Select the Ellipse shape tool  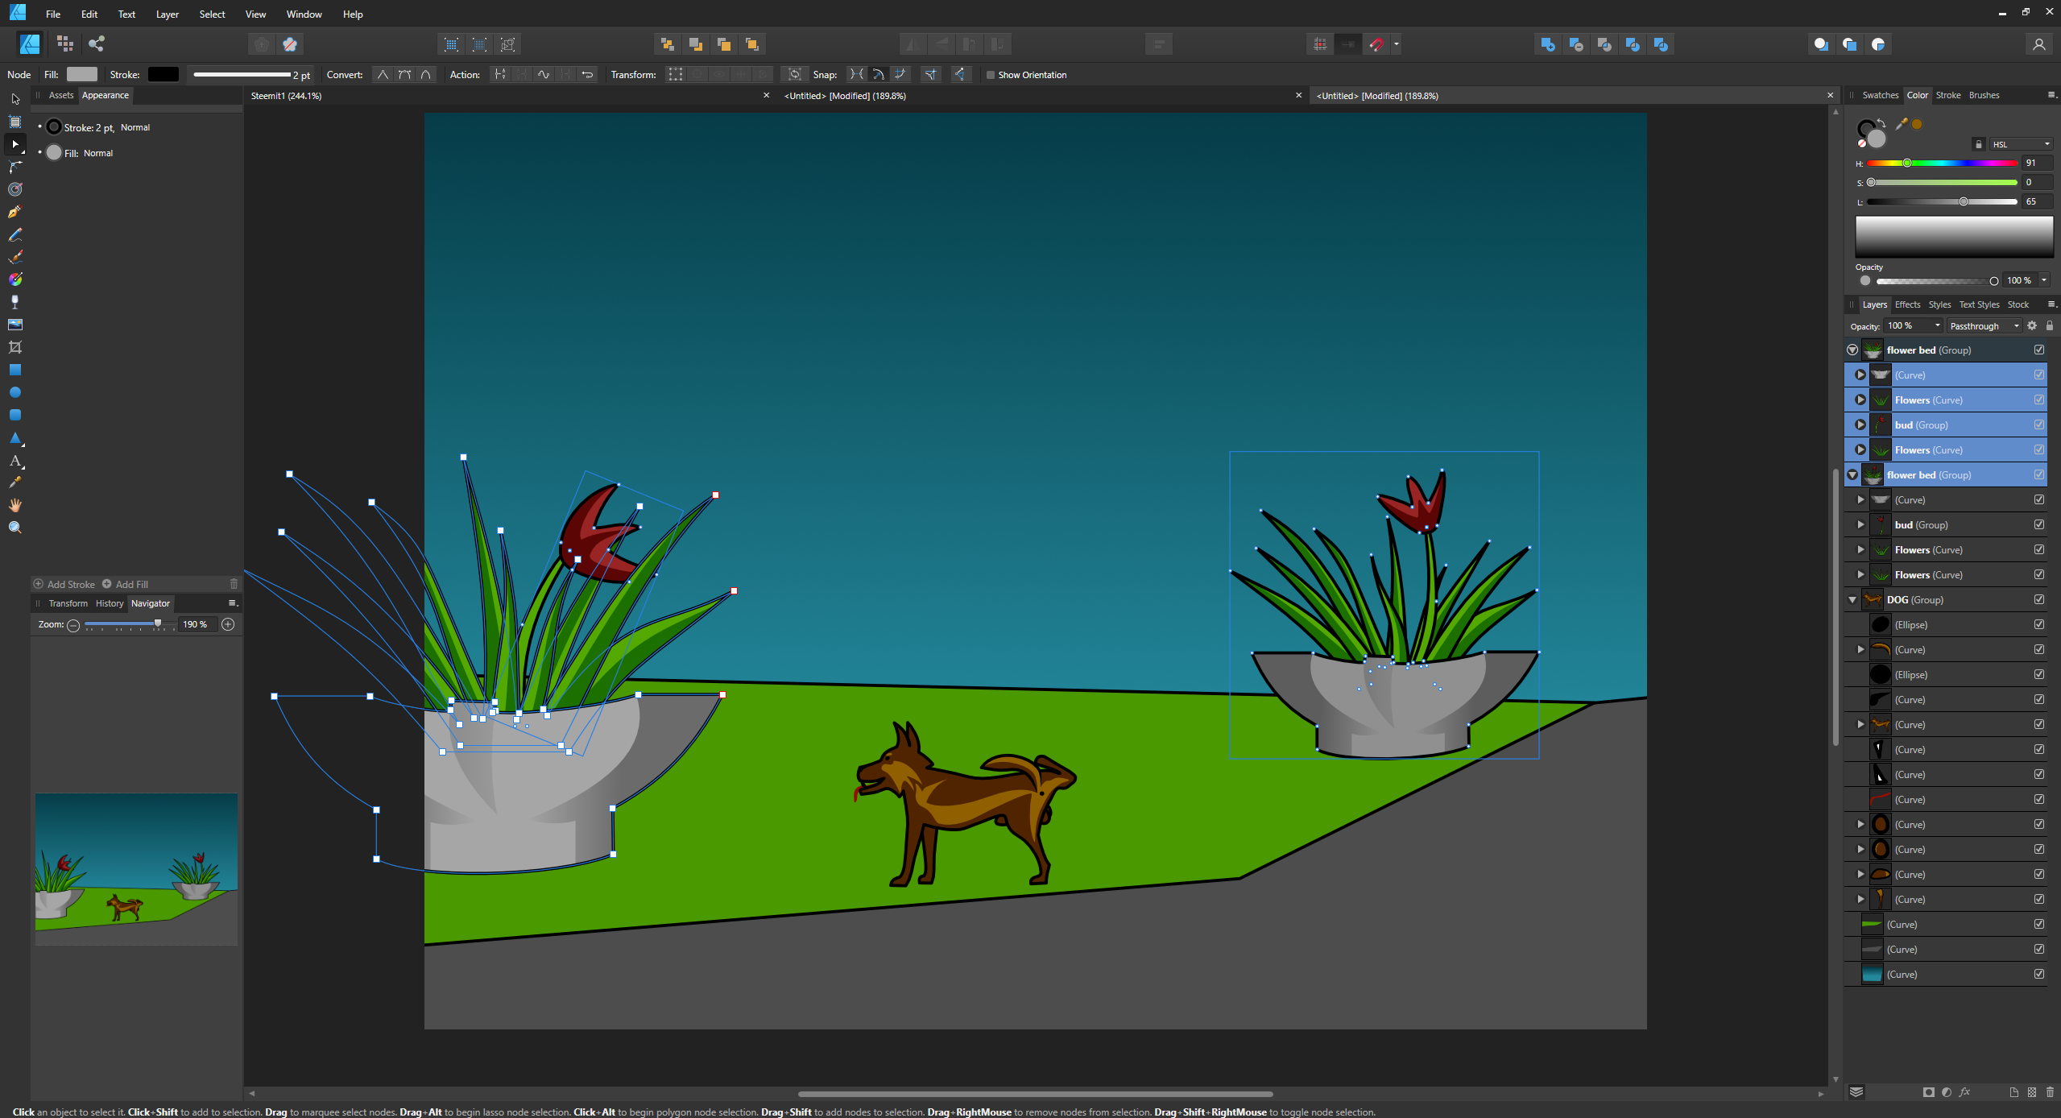pyautogui.click(x=14, y=392)
